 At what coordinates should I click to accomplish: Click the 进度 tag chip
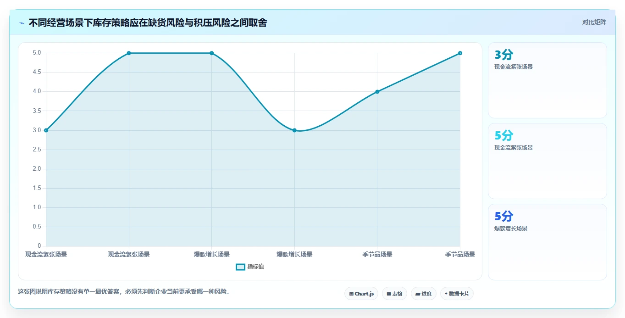point(424,294)
